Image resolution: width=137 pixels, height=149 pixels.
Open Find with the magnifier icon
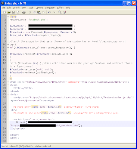pyautogui.click(x=60, y=12)
